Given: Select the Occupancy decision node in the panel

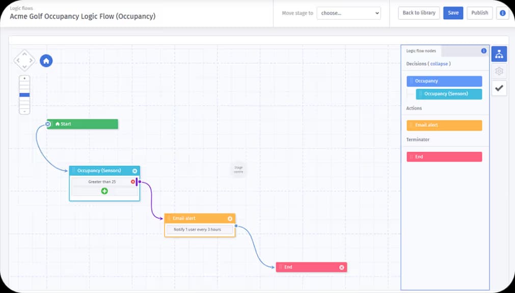Looking at the screenshot, I should tap(444, 81).
